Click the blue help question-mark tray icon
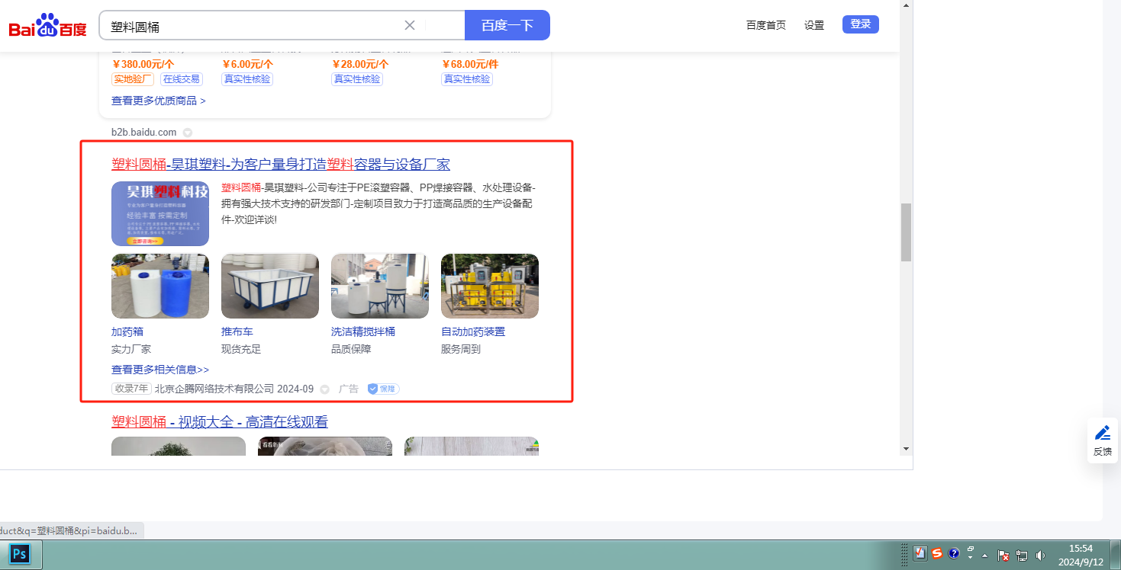The image size is (1121, 570). pos(953,554)
